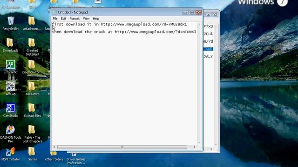The image size is (298, 167).
Task: Open the Created Installers folder
Action: [32, 47]
